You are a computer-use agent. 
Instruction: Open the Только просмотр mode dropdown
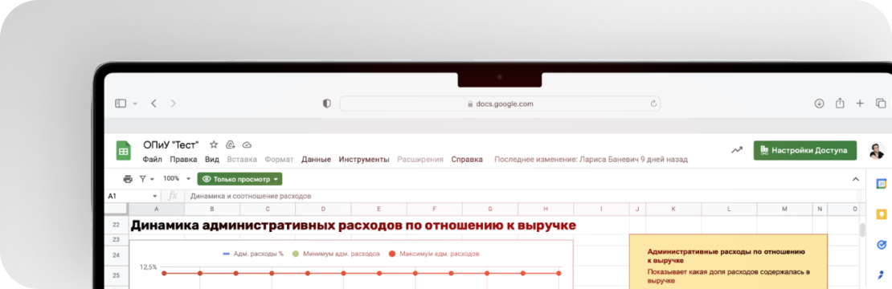[239, 179]
